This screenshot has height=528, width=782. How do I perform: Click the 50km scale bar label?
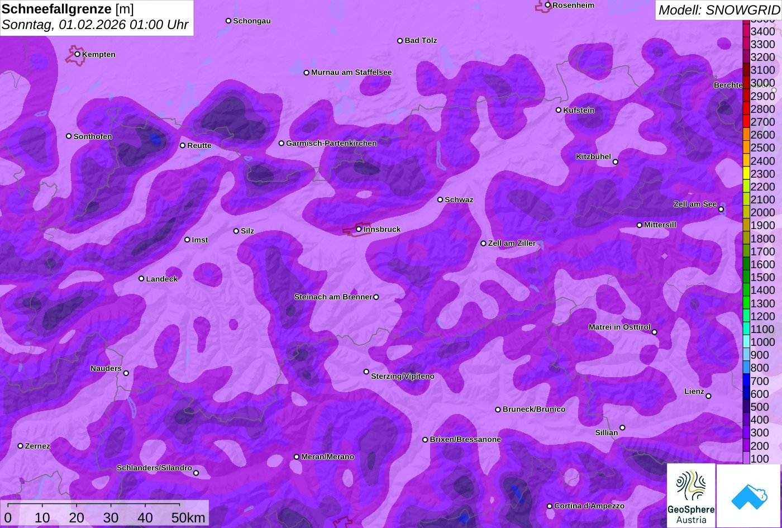188,518
